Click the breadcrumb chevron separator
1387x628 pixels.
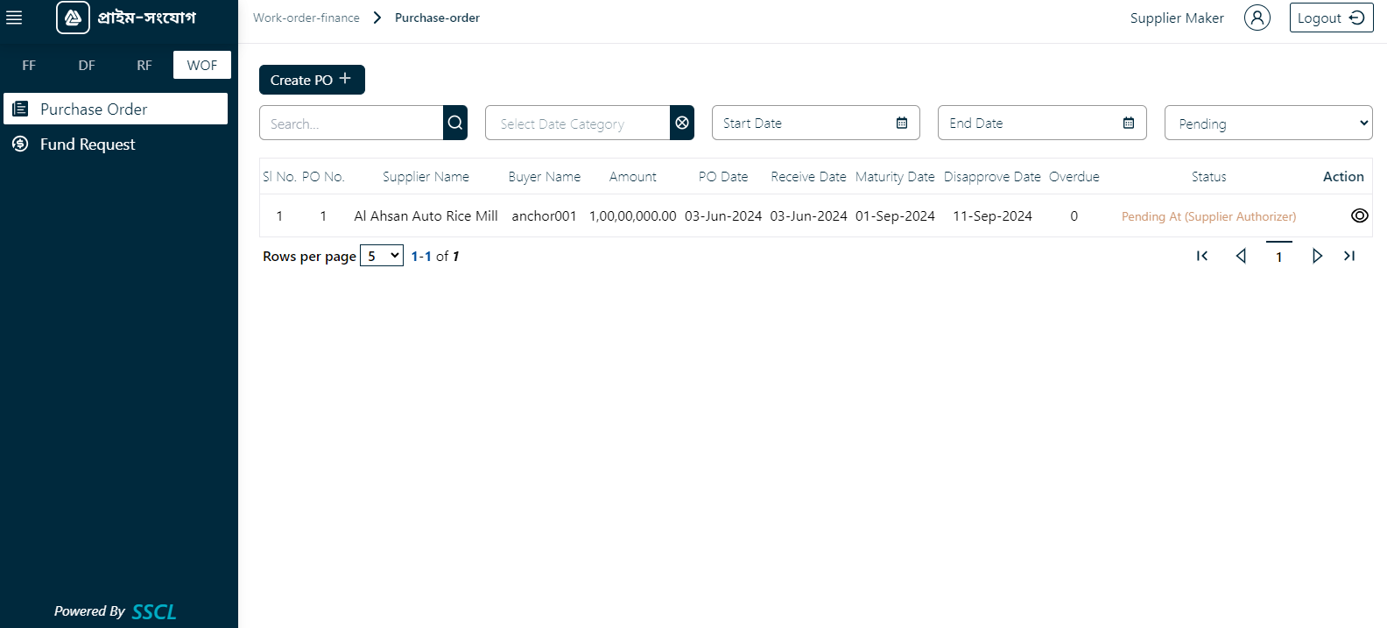coord(377,18)
